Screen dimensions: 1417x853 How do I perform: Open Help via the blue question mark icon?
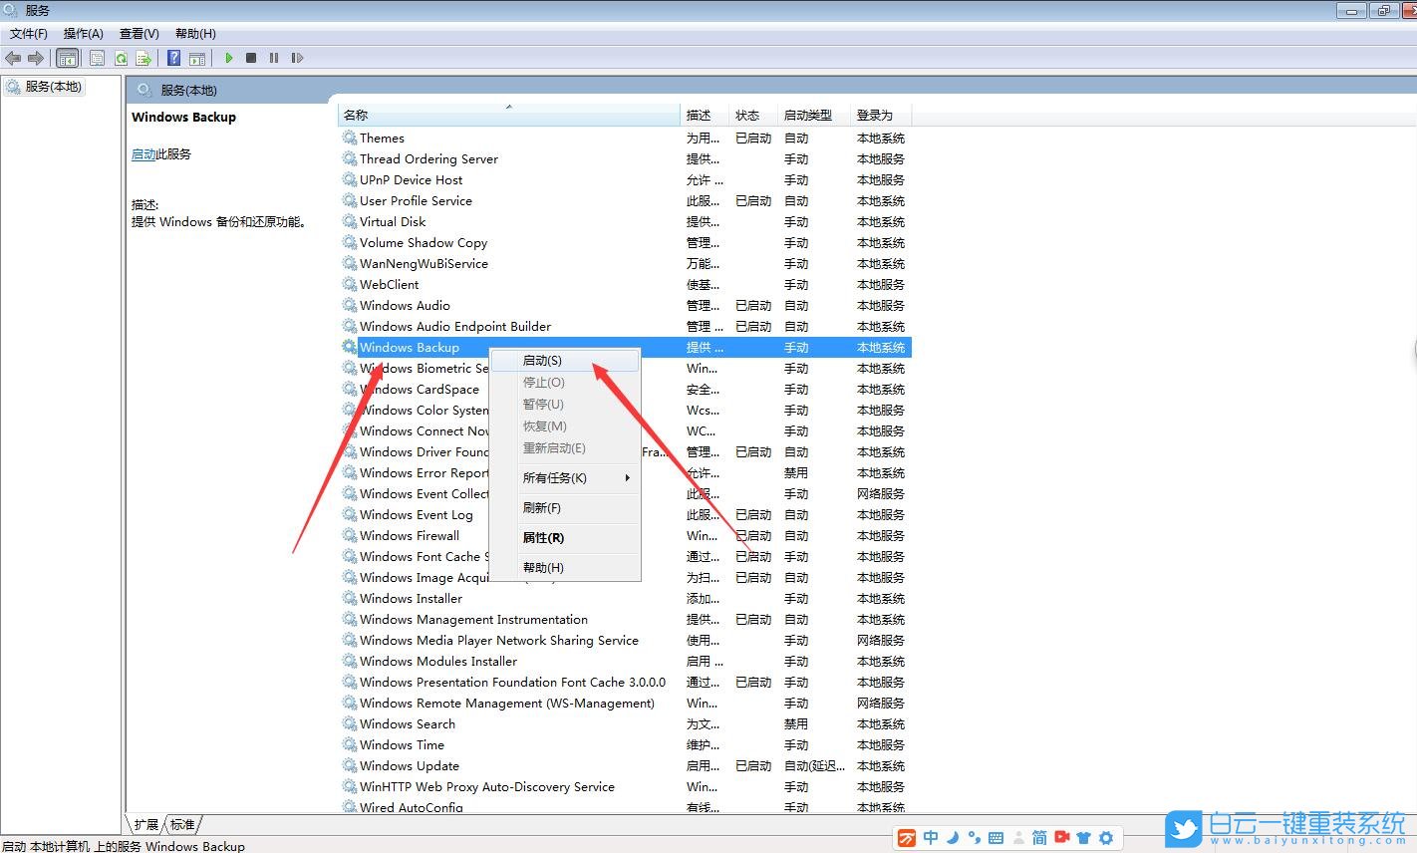[x=173, y=57]
